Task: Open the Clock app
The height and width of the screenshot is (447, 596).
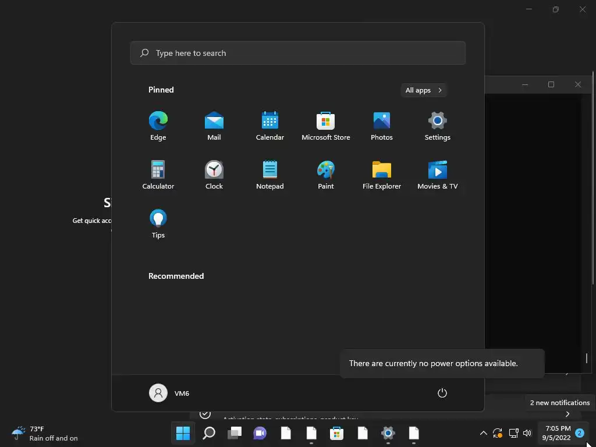Action: 214,175
